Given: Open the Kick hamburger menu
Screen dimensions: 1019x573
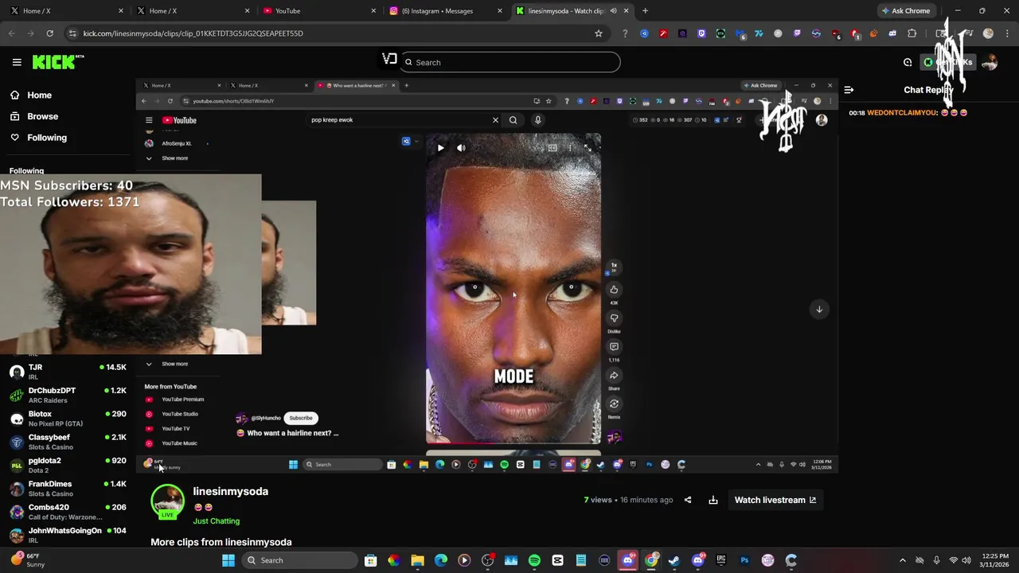Looking at the screenshot, I should pyautogui.click(x=17, y=62).
